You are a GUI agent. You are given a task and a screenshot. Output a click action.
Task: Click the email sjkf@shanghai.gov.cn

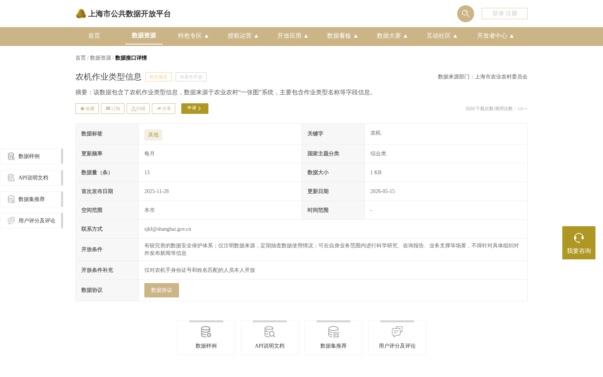click(168, 229)
